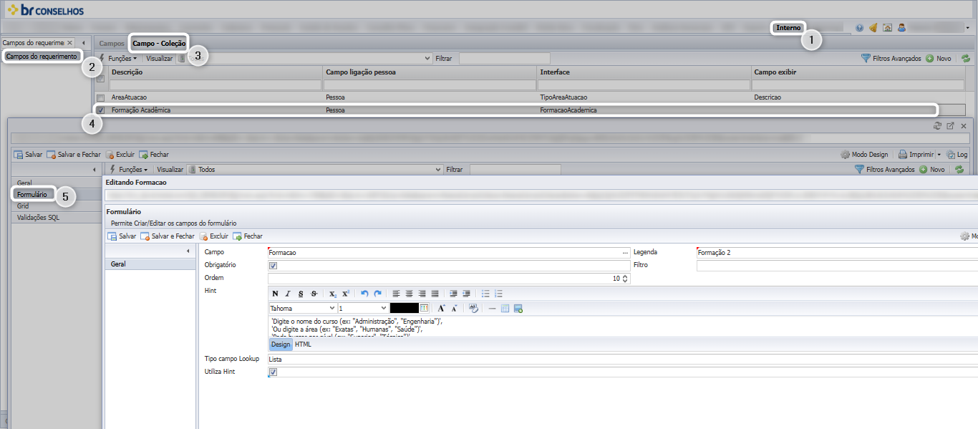The image size is (978, 429).
Task: Uncheck the Utiliza Hint checkbox
Action: tap(273, 372)
